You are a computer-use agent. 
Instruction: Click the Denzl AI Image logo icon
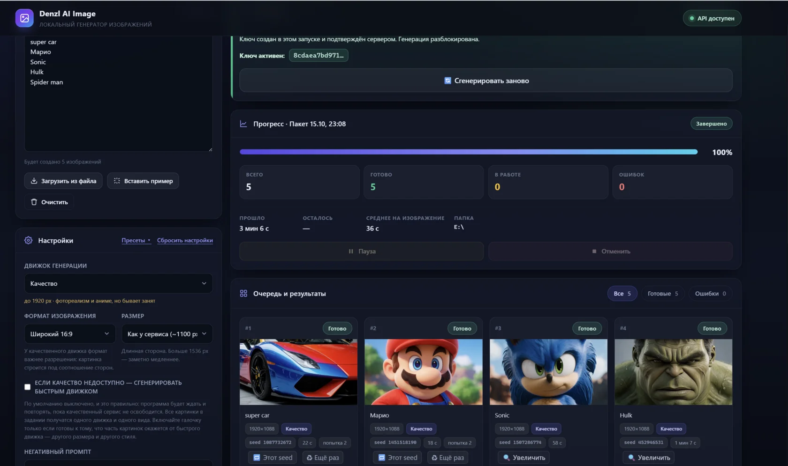[24, 18]
